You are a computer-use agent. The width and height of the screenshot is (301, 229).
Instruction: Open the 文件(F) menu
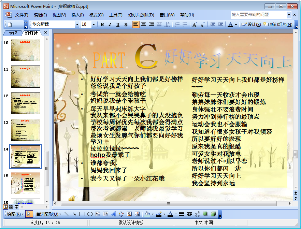pyautogui.click(x=21, y=15)
